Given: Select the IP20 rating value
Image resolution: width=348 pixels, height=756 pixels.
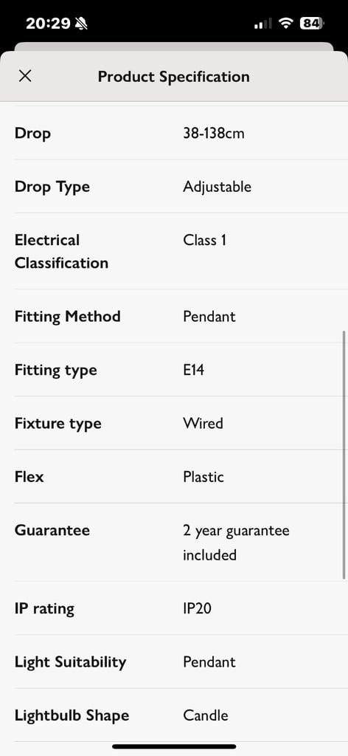Looking at the screenshot, I should [198, 608].
